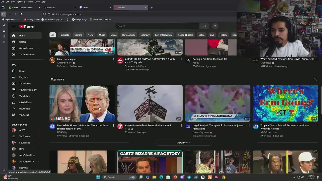Open the VICE News subscription
322x181 pixels.
(26, 137)
